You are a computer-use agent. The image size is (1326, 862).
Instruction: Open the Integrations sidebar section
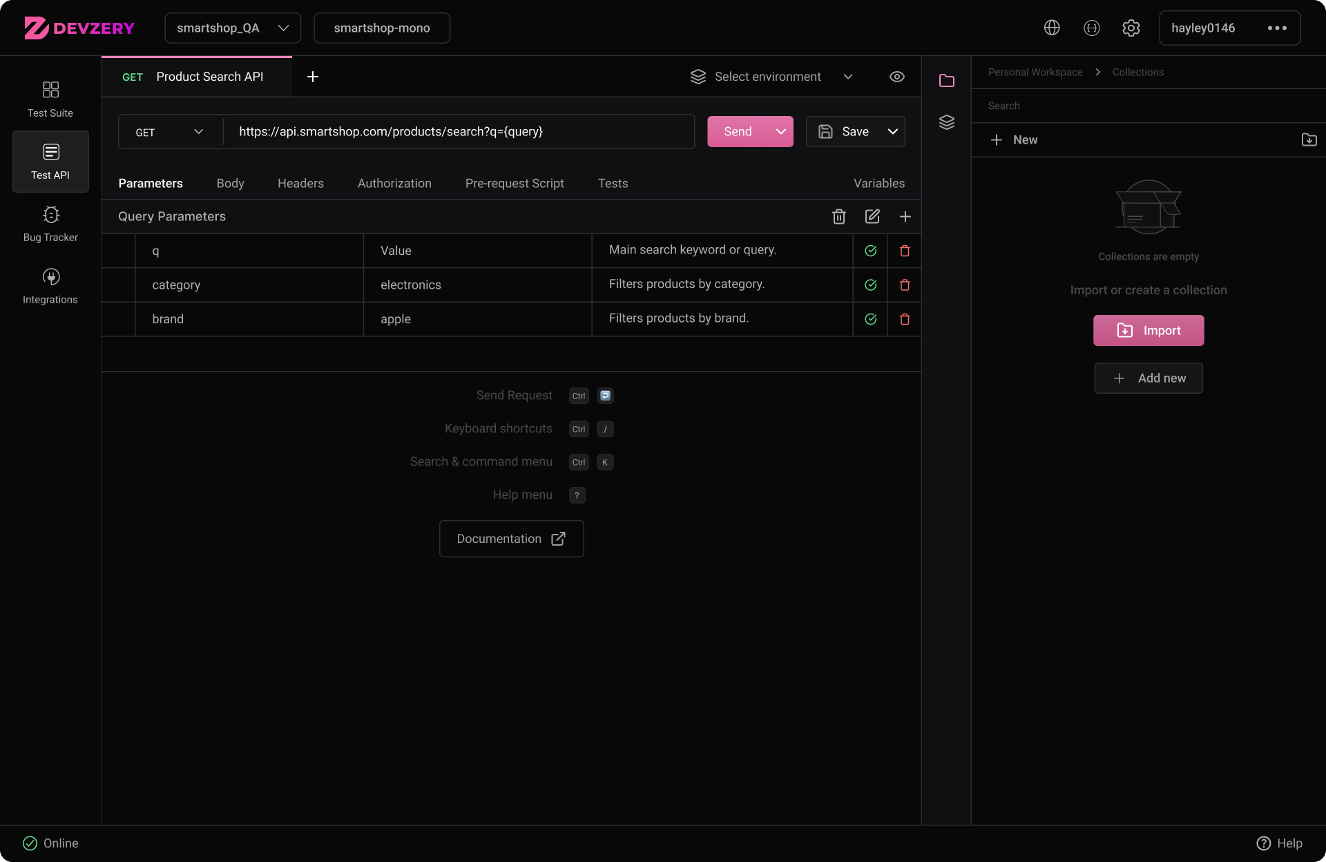(x=50, y=286)
